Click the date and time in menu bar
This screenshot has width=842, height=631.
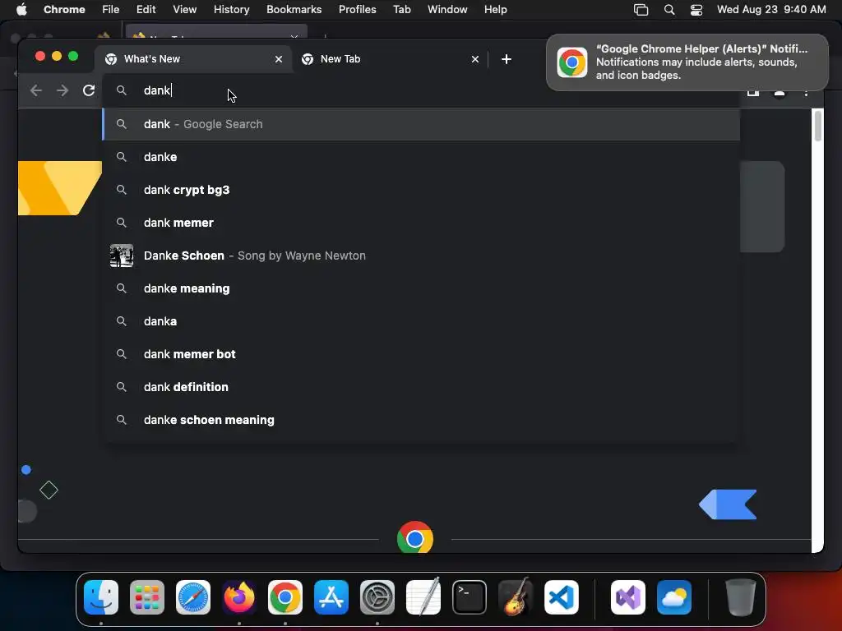(x=771, y=10)
